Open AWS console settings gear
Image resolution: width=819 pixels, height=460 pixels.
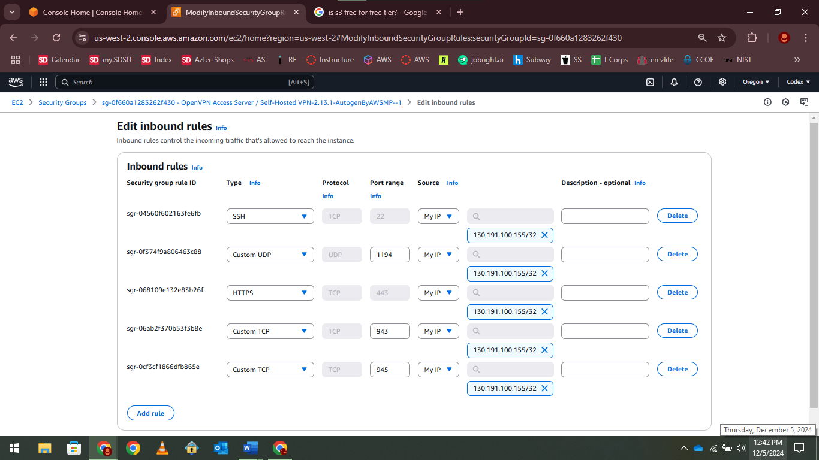(x=722, y=82)
